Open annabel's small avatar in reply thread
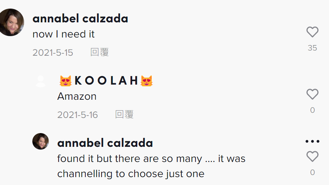 point(41,141)
